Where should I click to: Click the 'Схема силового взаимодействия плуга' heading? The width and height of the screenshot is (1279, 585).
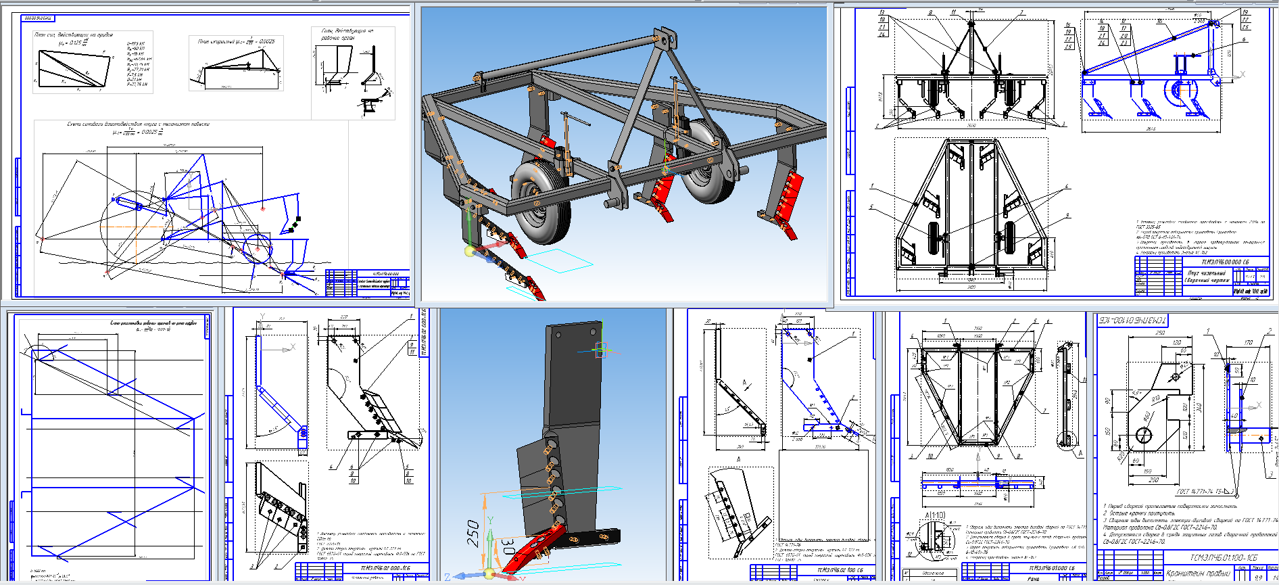click(x=138, y=124)
